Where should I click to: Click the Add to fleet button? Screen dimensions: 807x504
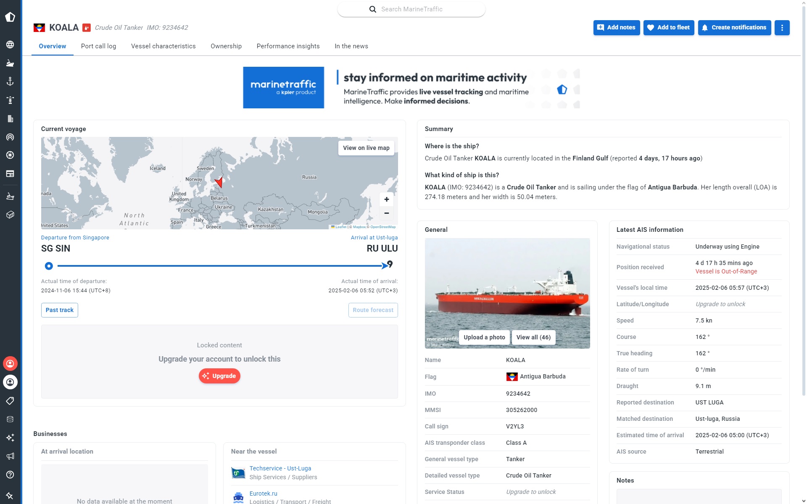668,28
